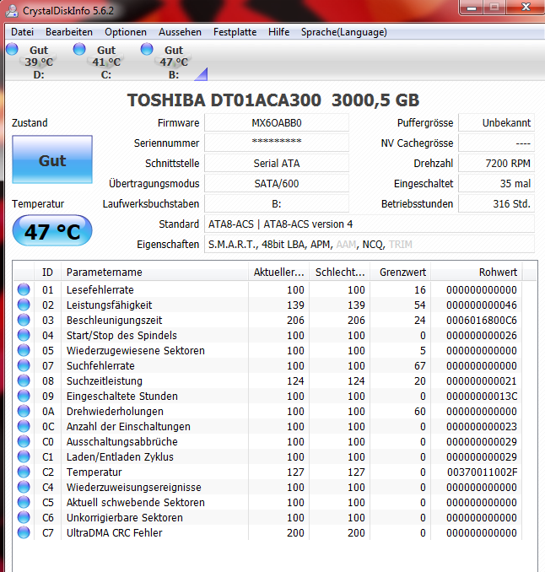Image resolution: width=545 pixels, height=572 pixels.
Task: Click status orb of Anzahl der Einschaltungen row
Action: pos(24,426)
